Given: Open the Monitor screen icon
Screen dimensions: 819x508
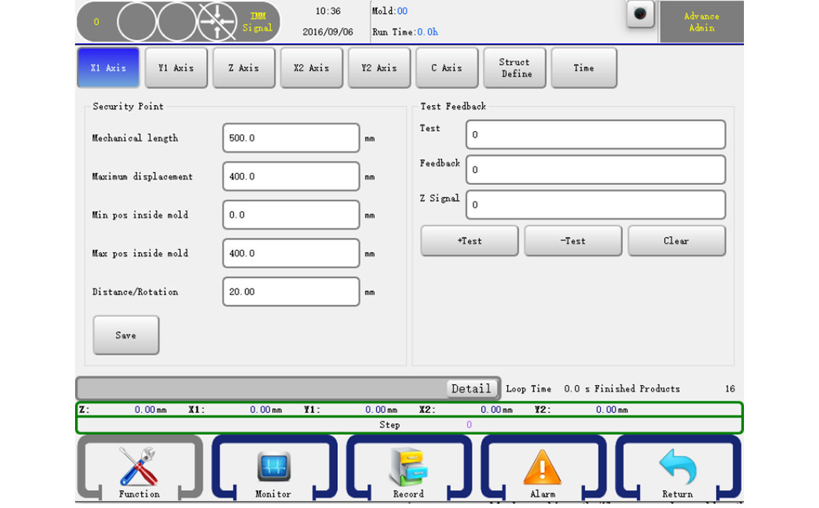Looking at the screenshot, I should coord(273,467).
